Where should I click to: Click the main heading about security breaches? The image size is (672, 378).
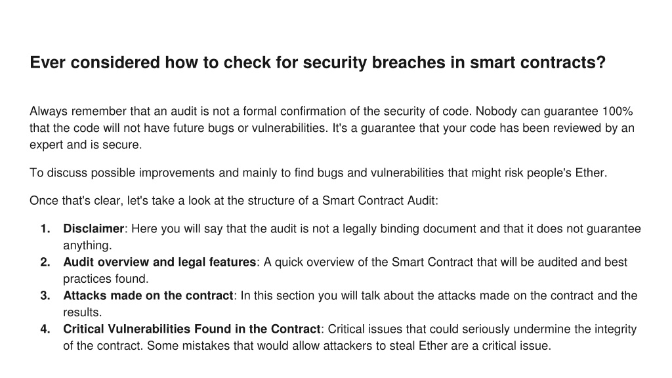[x=318, y=62]
